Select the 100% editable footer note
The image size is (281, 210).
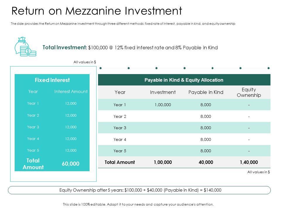138,204
